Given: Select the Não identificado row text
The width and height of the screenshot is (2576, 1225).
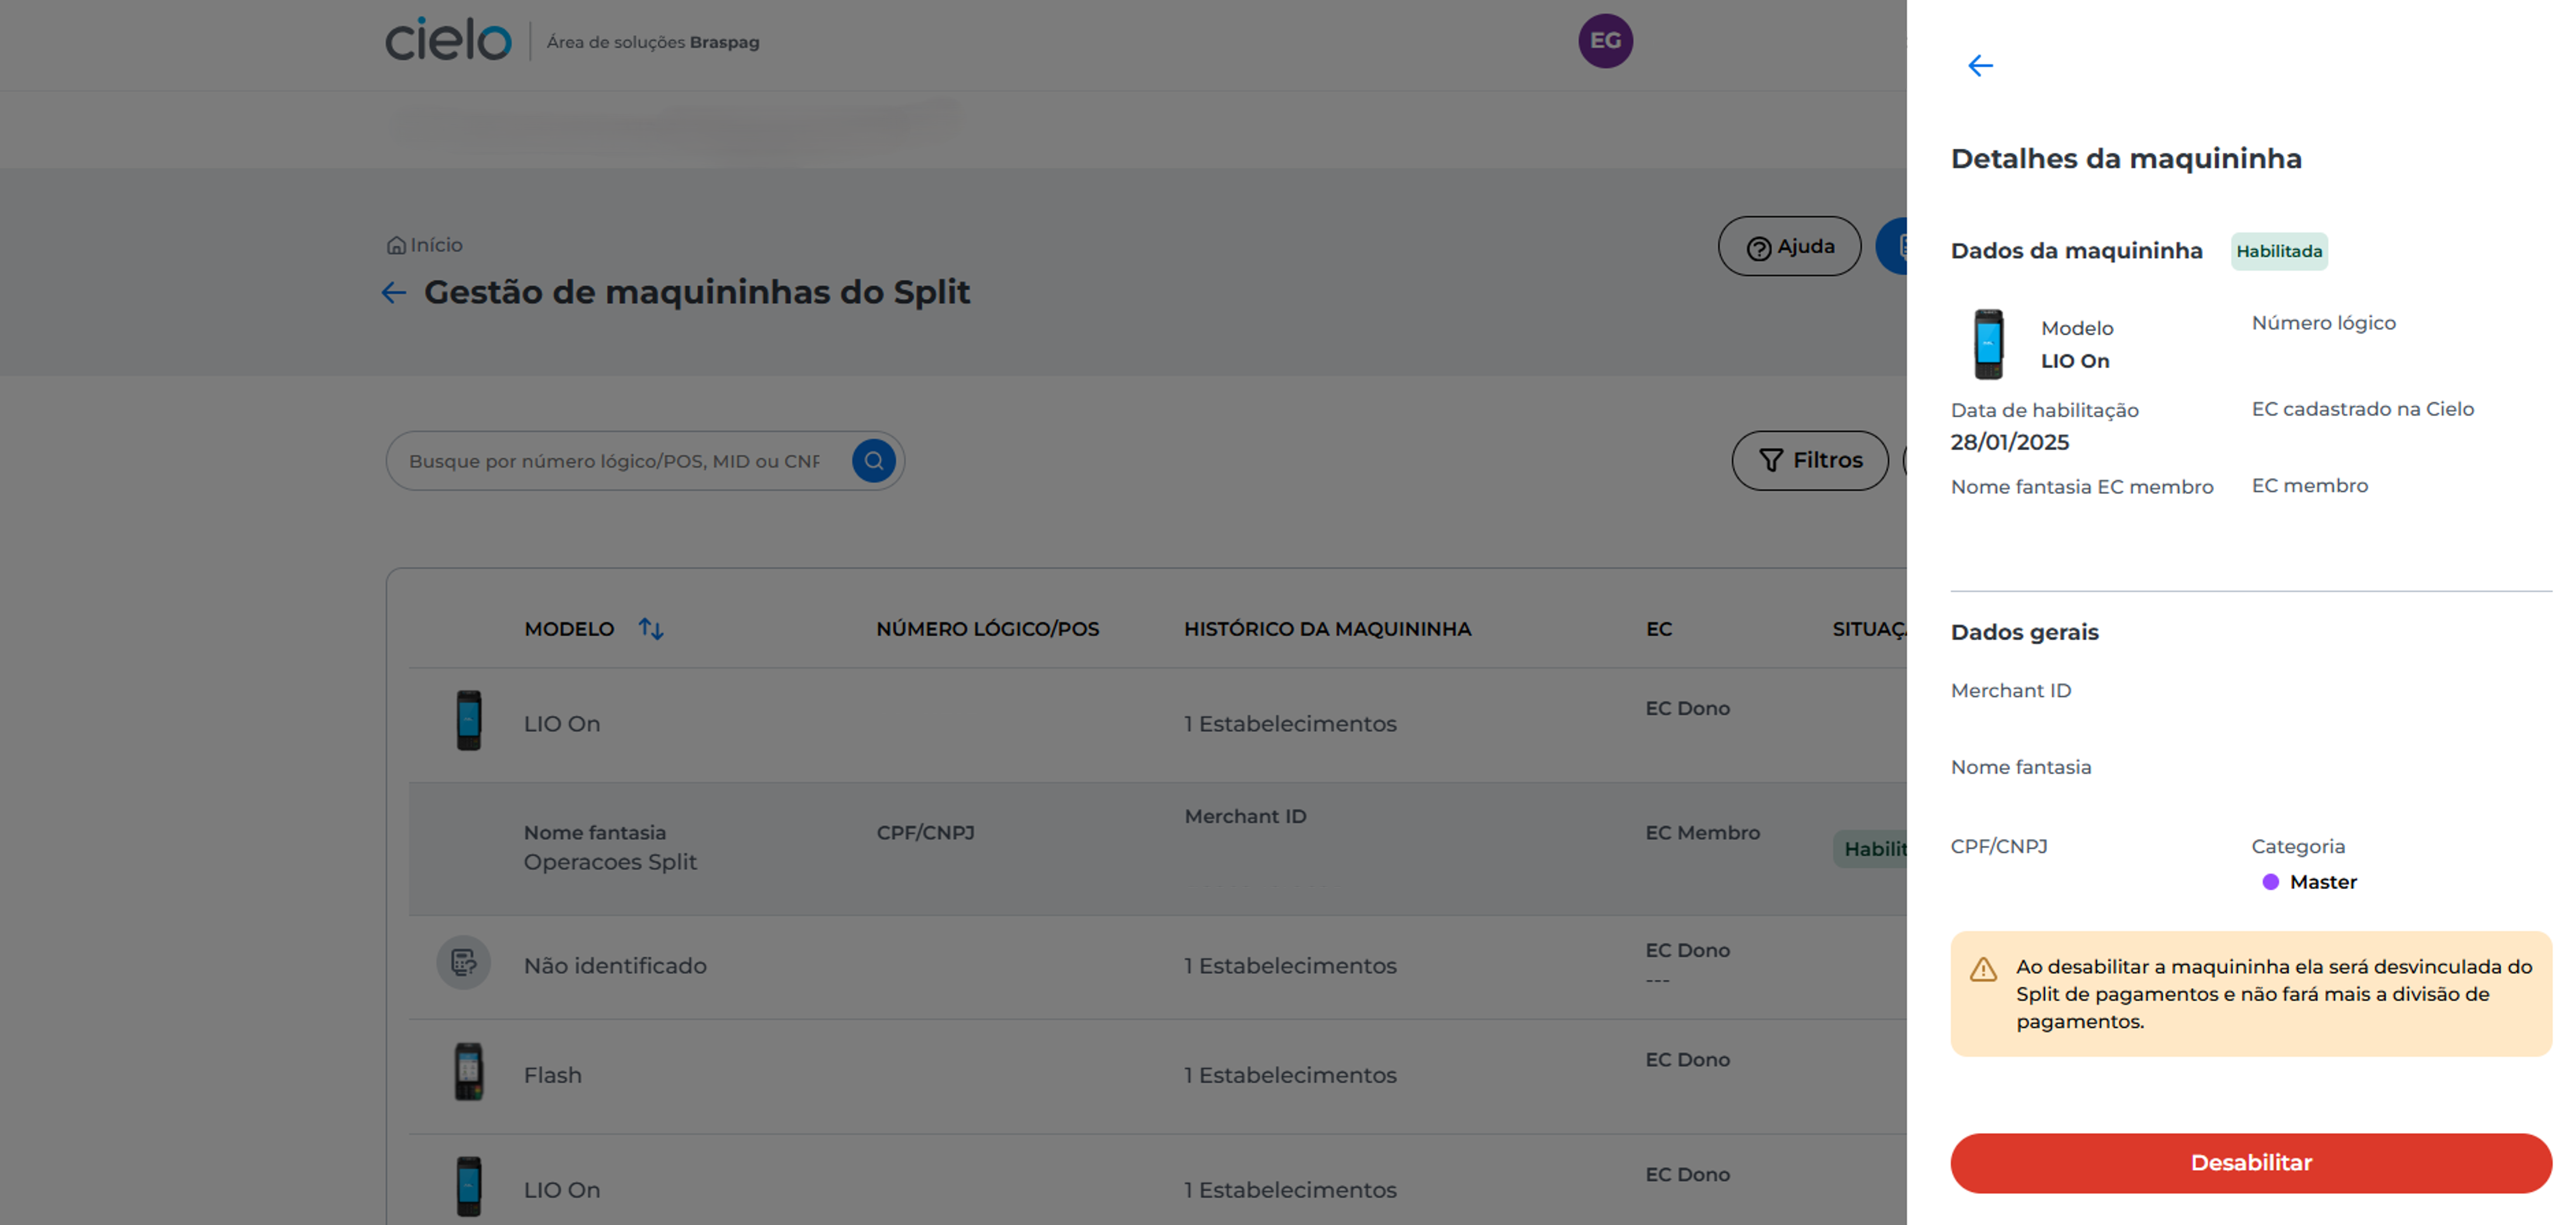Looking at the screenshot, I should (615, 966).
